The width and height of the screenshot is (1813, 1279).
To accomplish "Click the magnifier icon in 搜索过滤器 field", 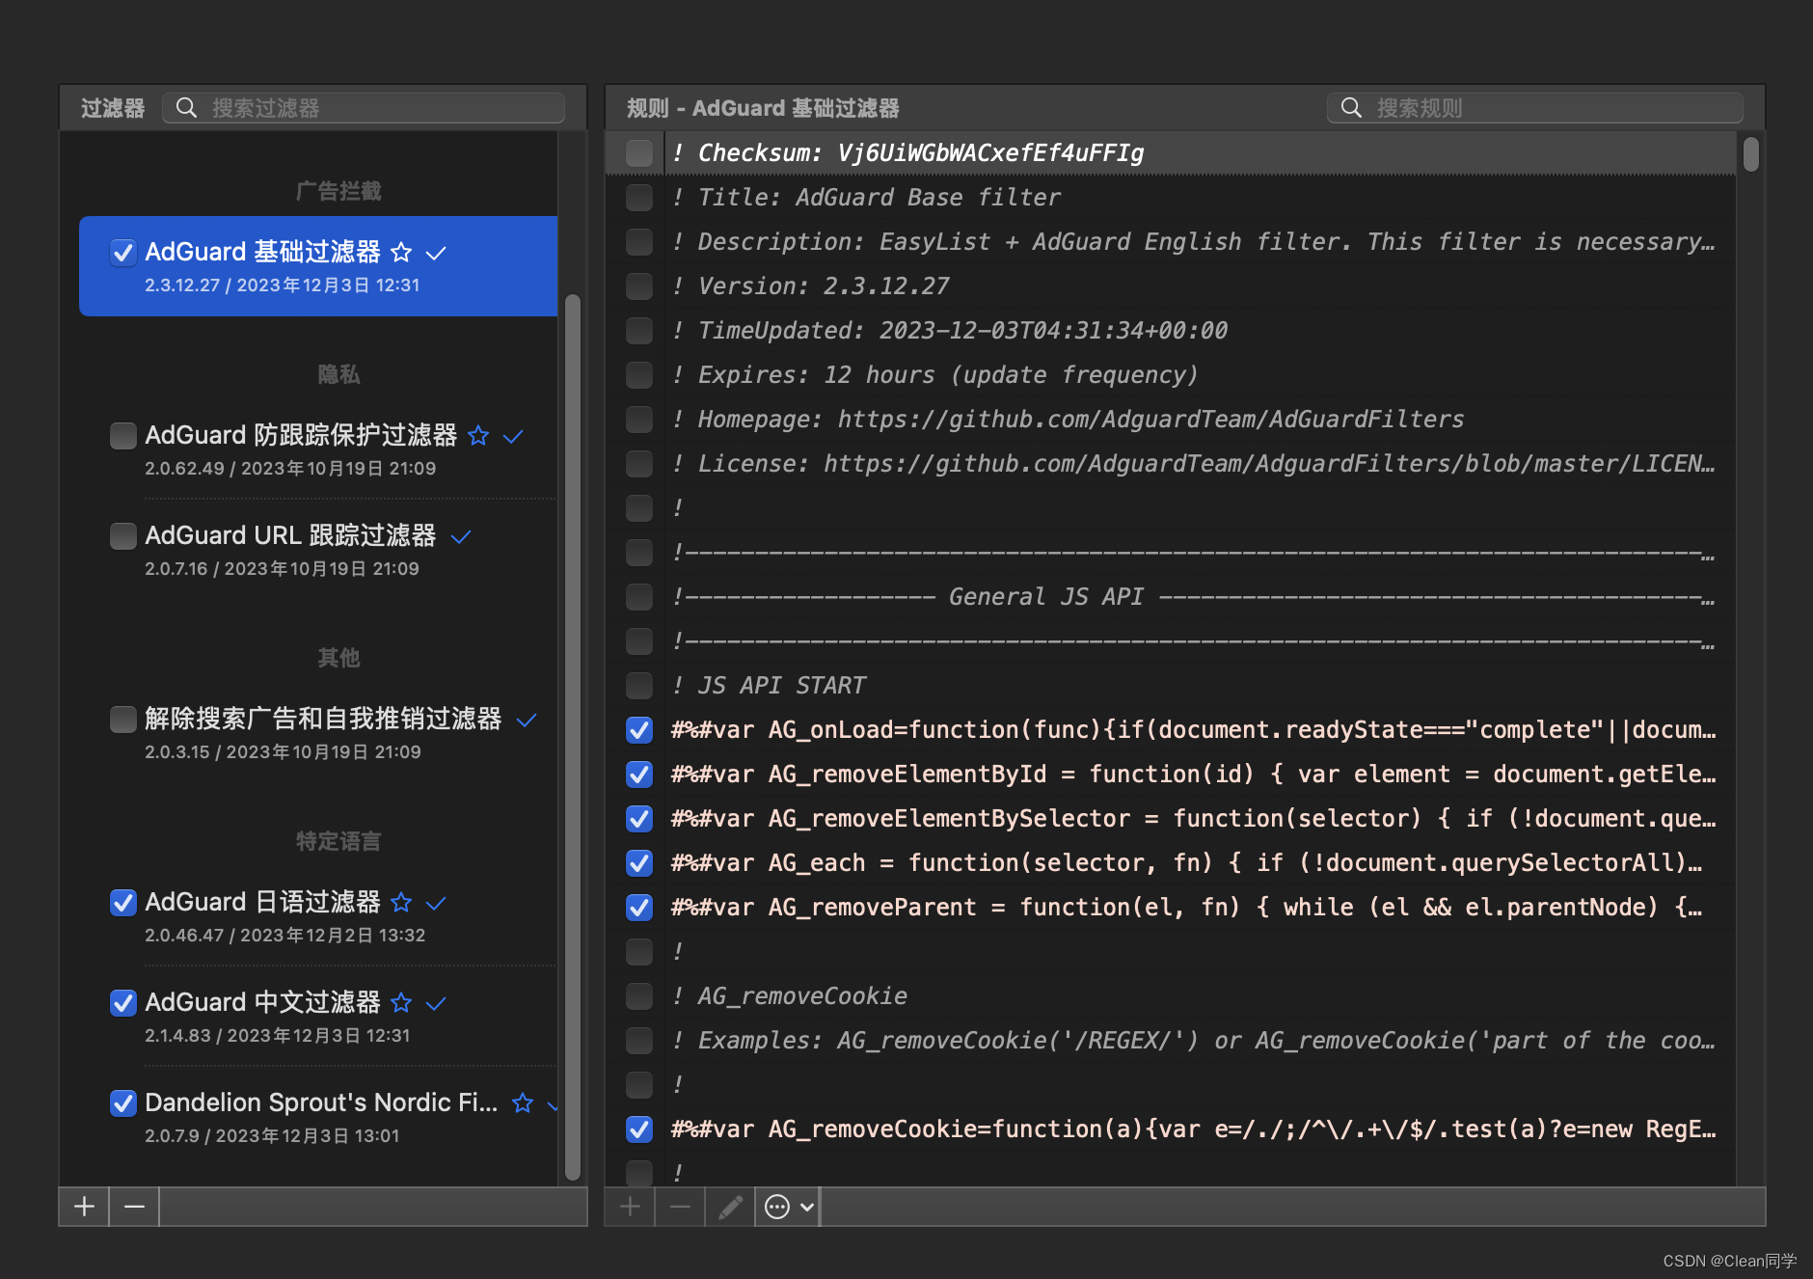I will (x=186, y=108).
